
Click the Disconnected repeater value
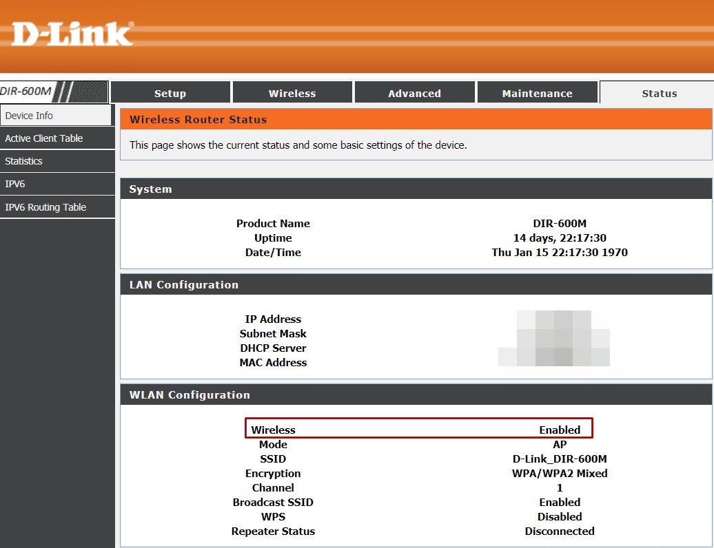coord(560,531)
